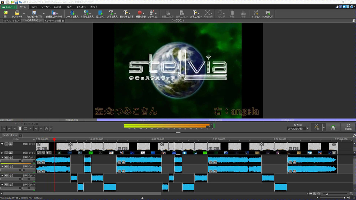The height and width of the screenshot is (200, 356).
Task: Click the Twitter share icon
Action: point(344,7)
